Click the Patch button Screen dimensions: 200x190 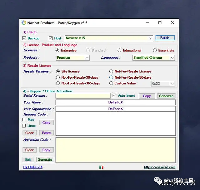(165, 38)
